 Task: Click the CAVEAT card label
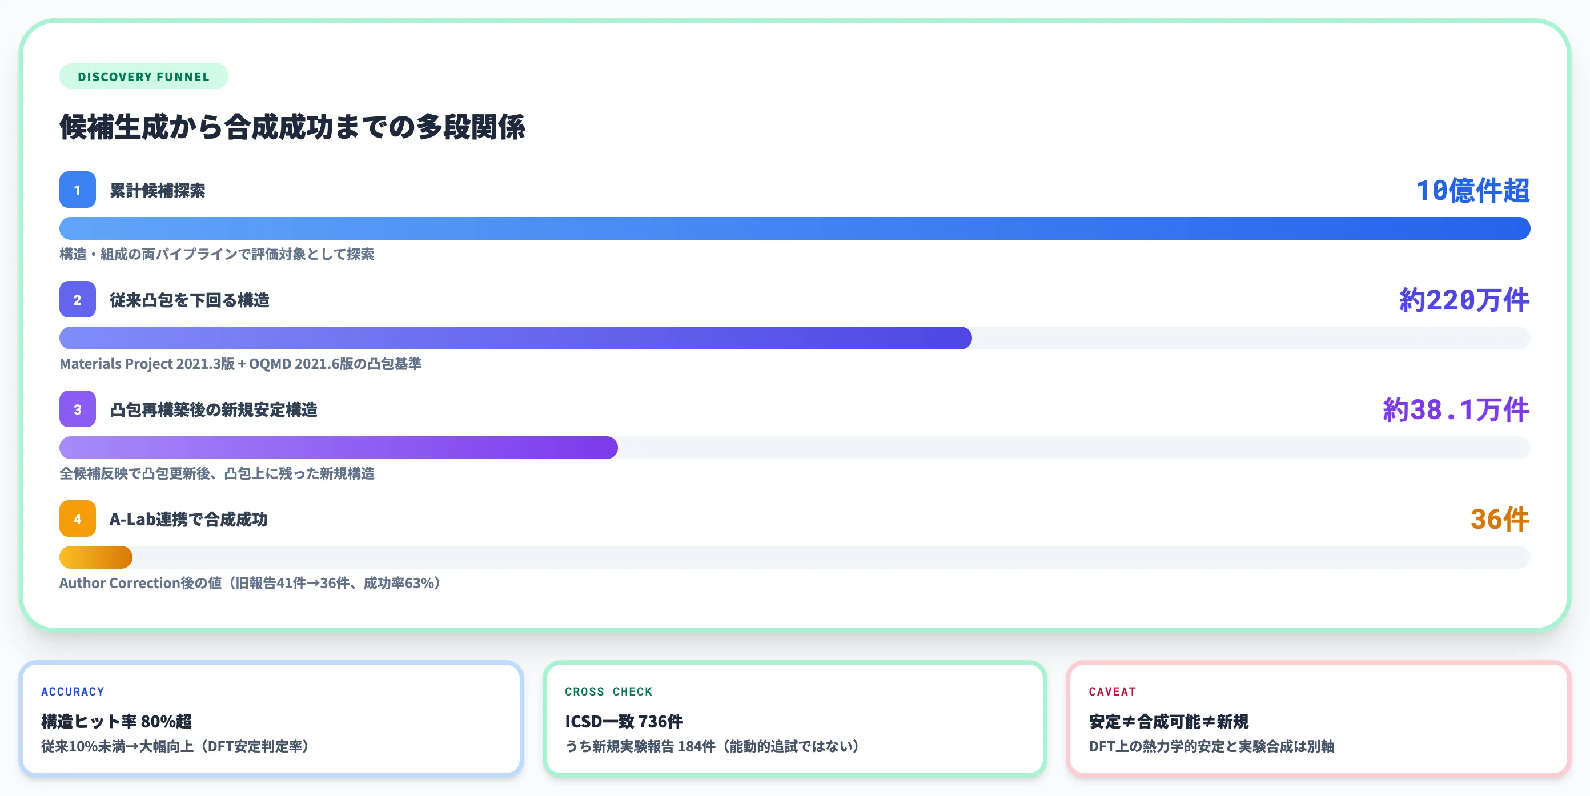[1113, 692]
